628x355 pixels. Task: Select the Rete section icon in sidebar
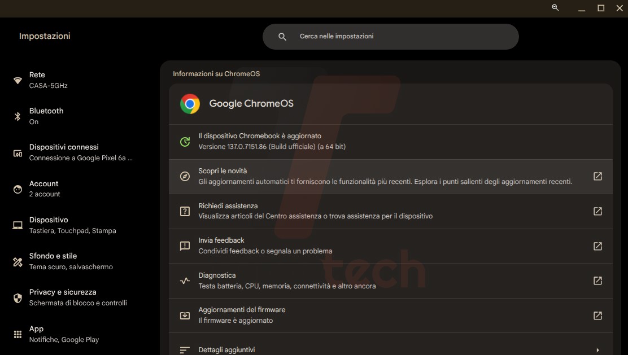click(16, 80)
